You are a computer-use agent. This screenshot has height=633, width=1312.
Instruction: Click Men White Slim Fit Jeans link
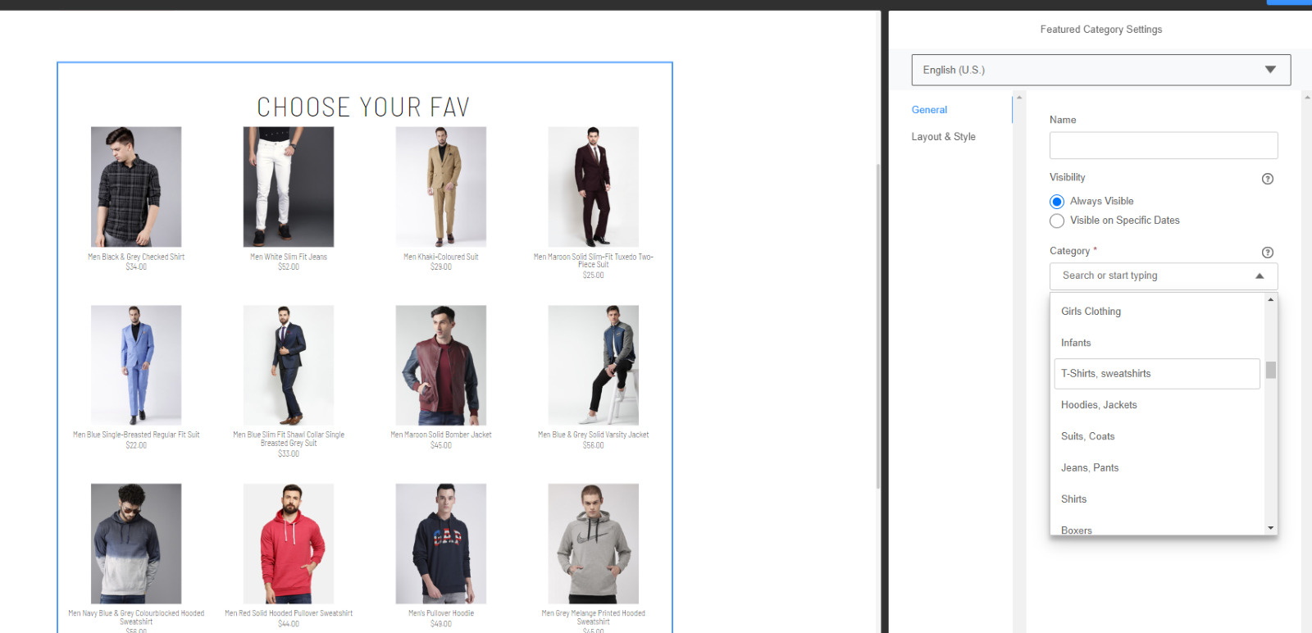point(289,257)
